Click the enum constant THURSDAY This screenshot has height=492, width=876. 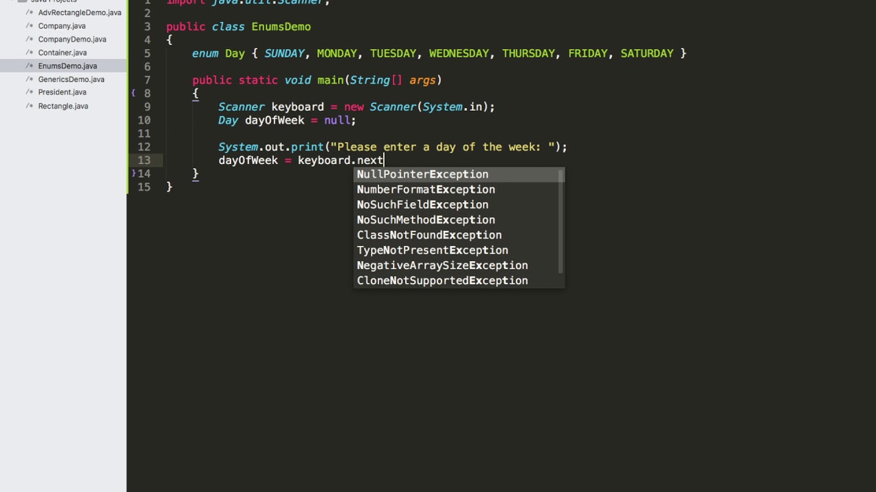pyautogui.click(x=528, y=53)
